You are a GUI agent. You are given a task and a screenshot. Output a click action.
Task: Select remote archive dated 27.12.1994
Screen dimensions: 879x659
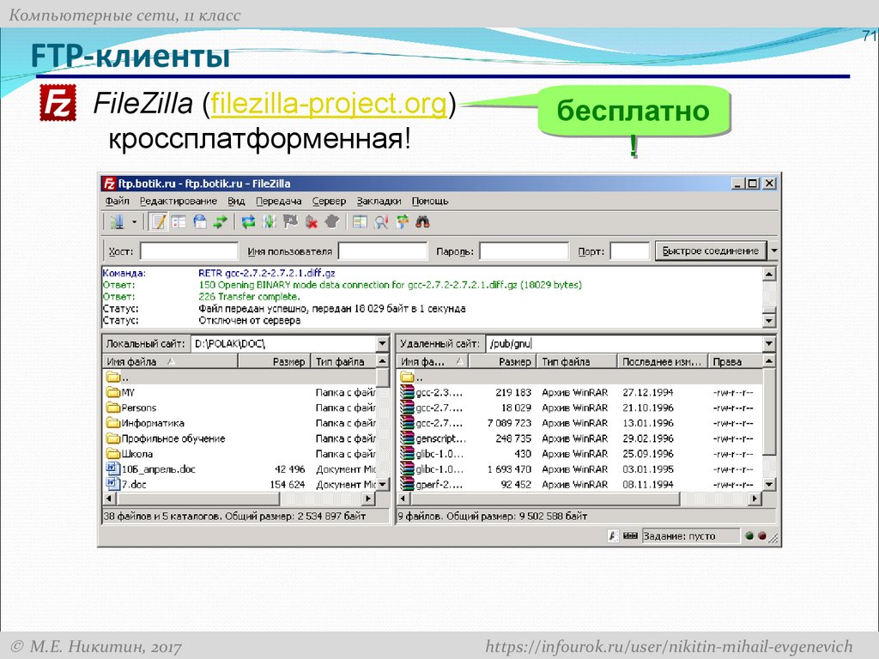pyautogui.click(x=580, y=392)
